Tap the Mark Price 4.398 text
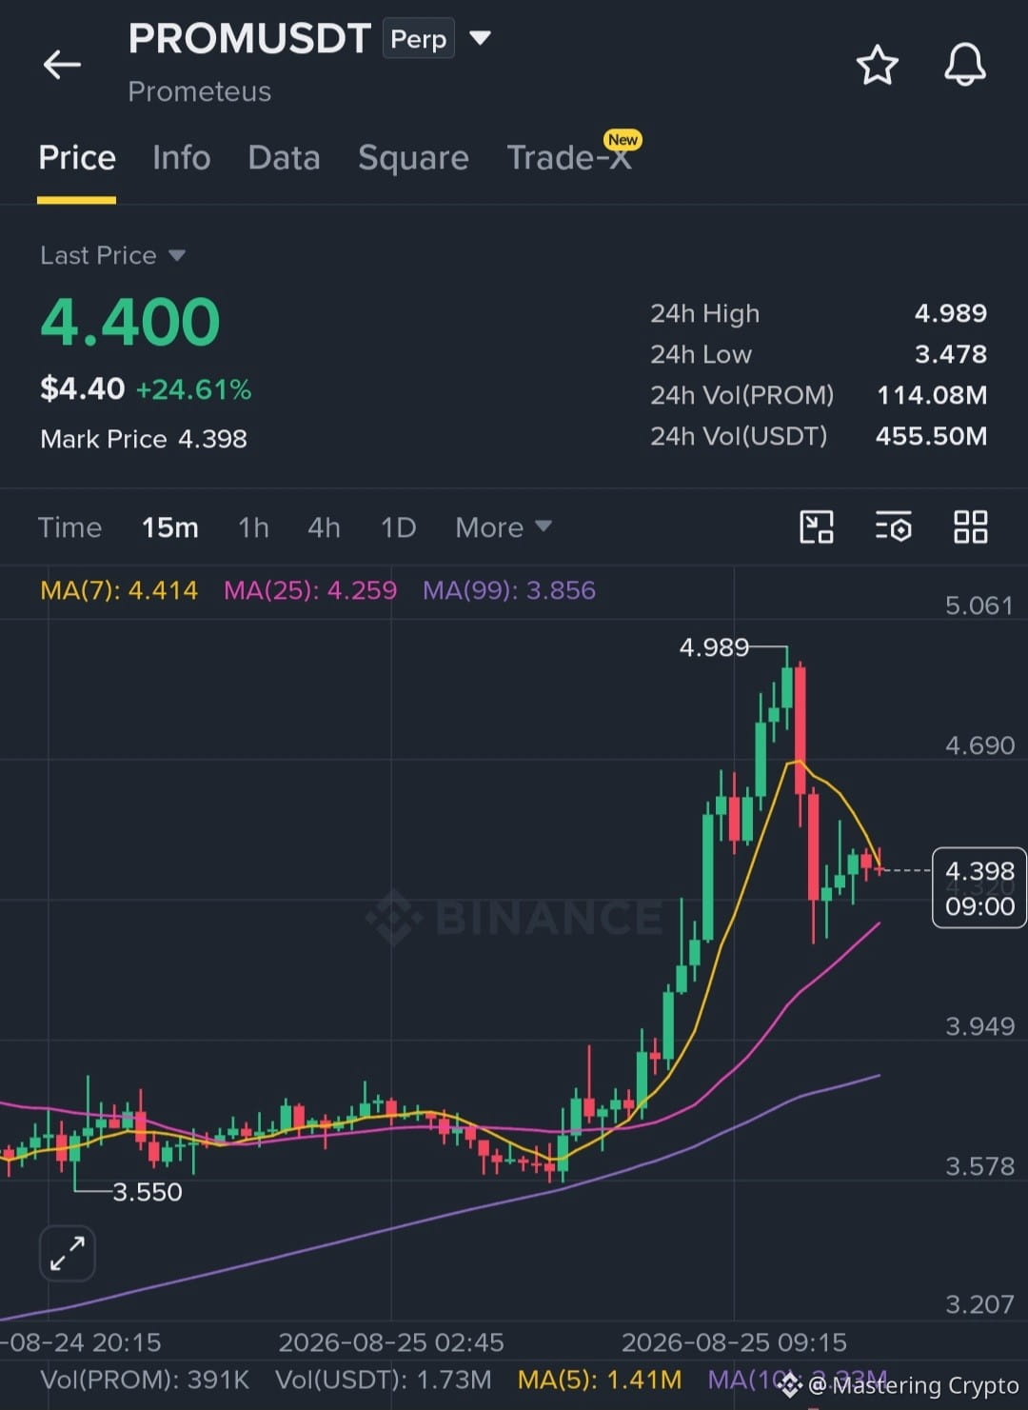 (x=144, y=439)
